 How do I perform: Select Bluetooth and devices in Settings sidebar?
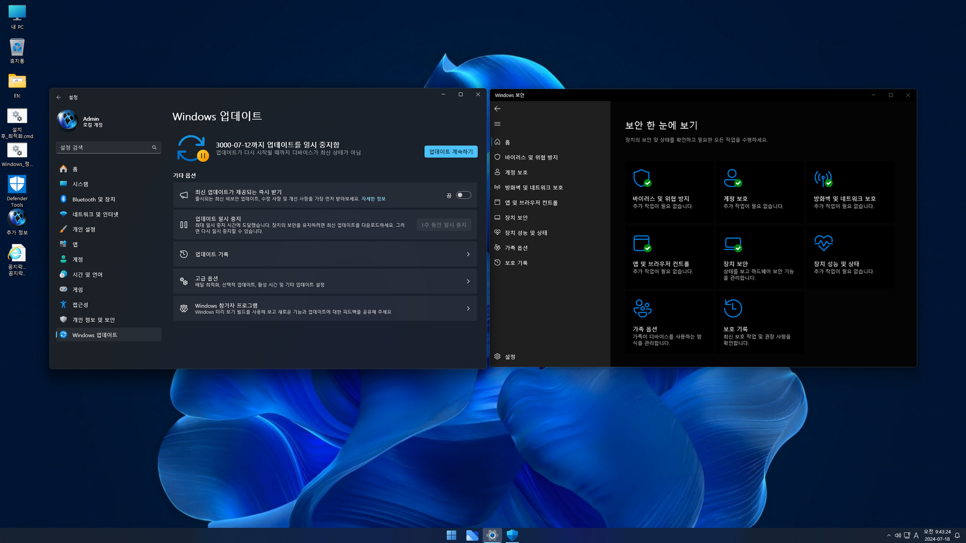(x=94, y=200)
